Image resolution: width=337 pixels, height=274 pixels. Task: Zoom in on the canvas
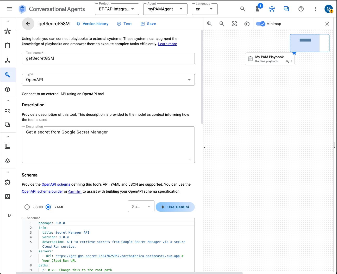(x=209, y=24)
